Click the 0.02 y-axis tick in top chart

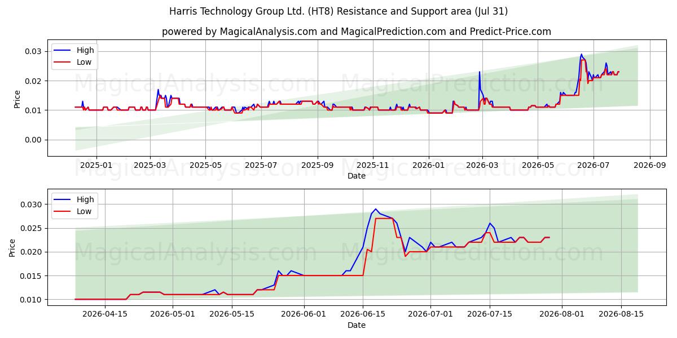(x=34, y=81)
